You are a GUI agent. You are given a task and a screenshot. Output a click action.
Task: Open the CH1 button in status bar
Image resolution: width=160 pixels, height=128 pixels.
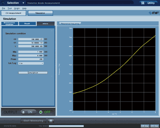[145, 126]
